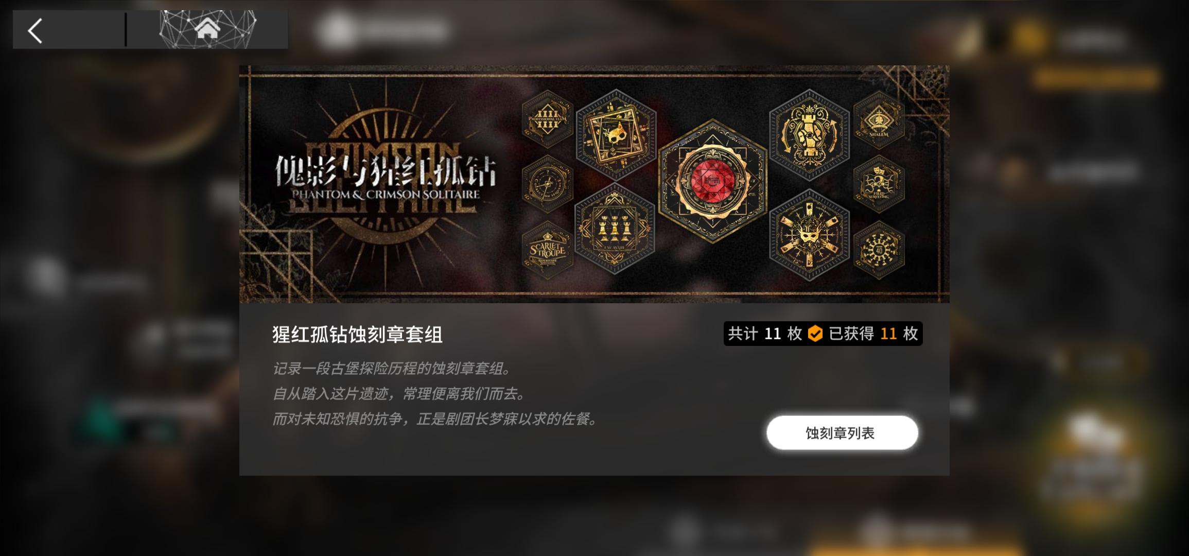This screenshot has height=556, width=1189.
Task: Select the compass-design hexagon medal
Action: pos(547,184)
